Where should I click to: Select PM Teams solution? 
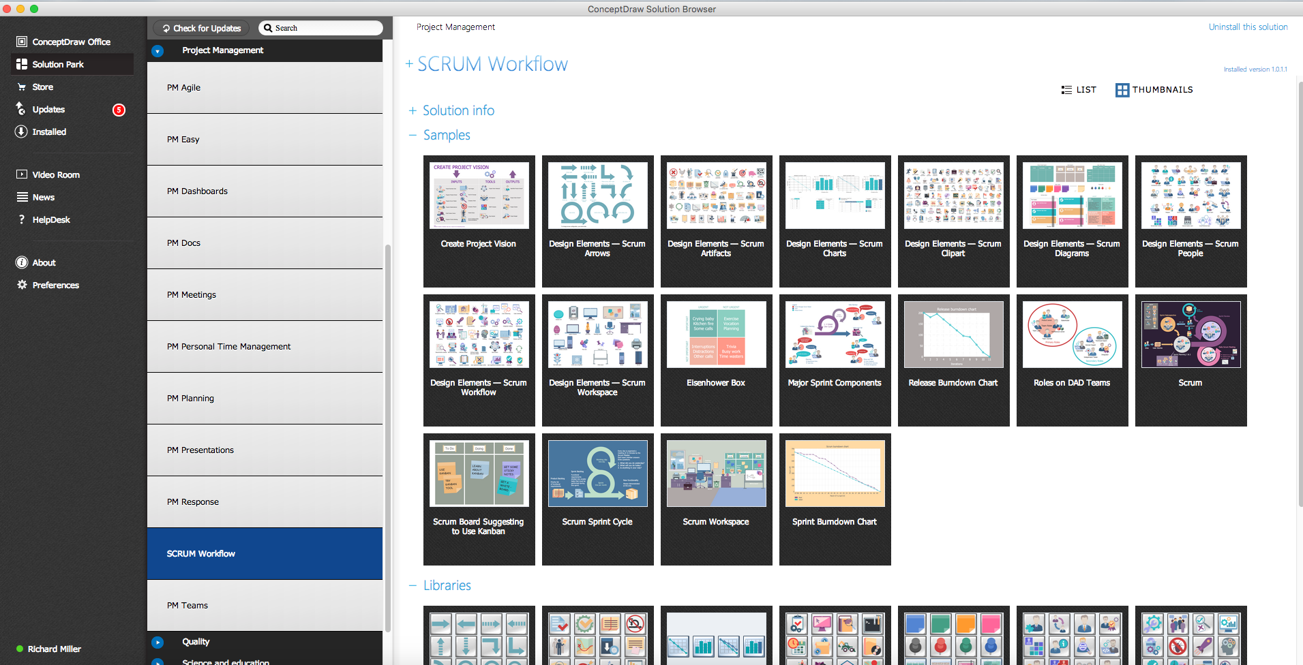(265, 605)
